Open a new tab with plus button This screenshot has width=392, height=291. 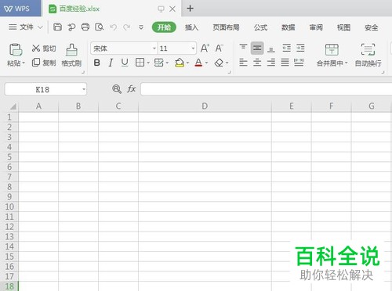(x=190, y=9)
